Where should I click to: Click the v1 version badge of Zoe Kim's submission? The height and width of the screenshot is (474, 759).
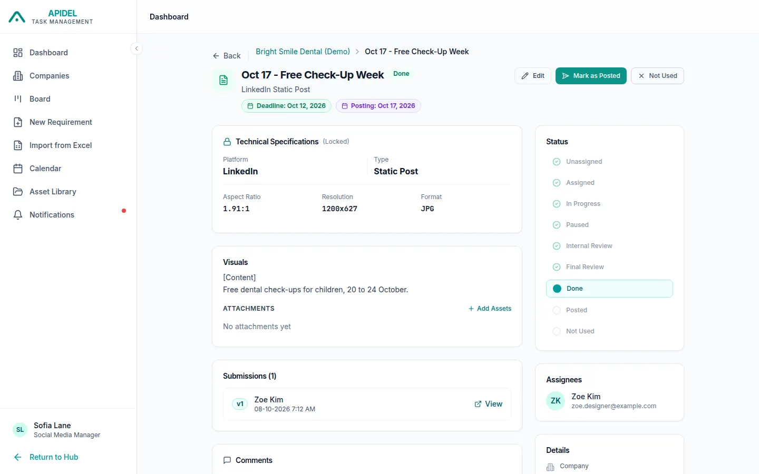[x=240, y=404]
